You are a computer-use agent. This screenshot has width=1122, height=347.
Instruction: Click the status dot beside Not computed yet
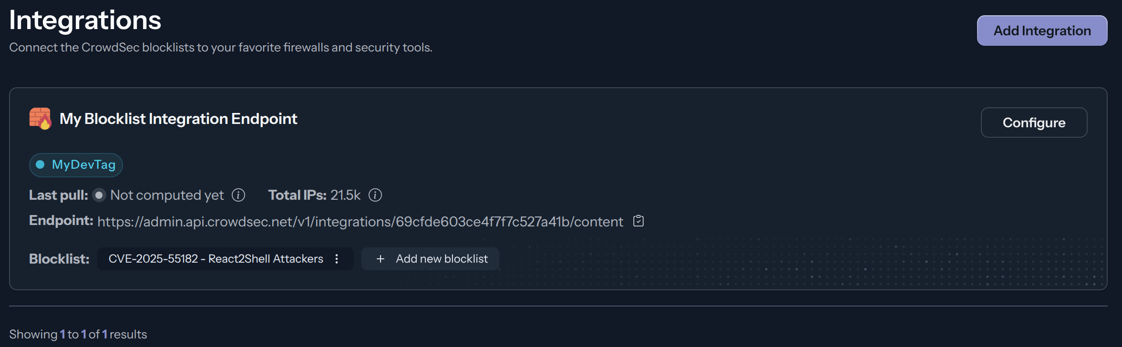point(99,195)
